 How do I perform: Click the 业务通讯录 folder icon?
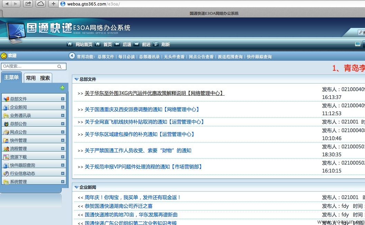point(6,116)
